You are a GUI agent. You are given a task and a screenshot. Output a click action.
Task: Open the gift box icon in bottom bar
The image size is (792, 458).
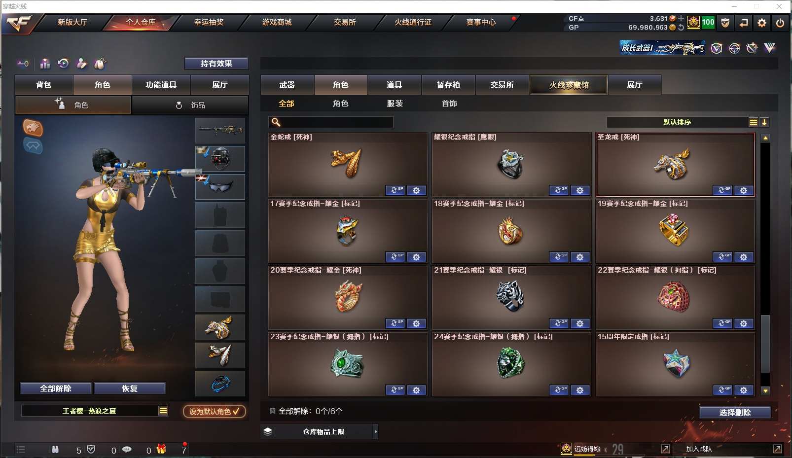click(161, 449)
